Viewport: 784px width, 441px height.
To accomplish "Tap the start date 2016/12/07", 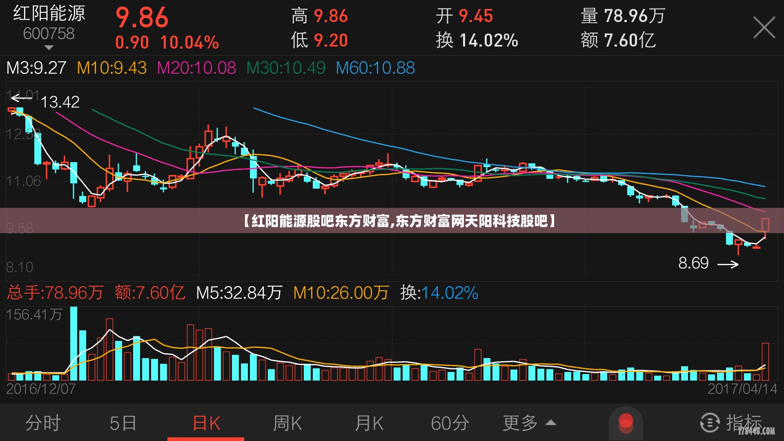I will (x=41, y=389).
